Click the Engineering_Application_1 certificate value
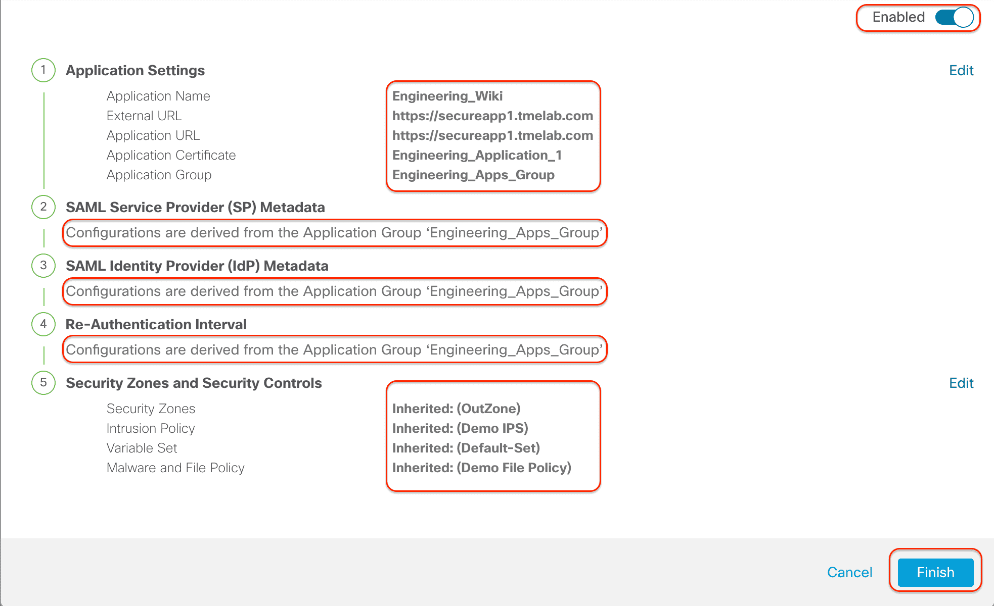The height and width of the screenshot is (606, 994). [x=477, y=155]
